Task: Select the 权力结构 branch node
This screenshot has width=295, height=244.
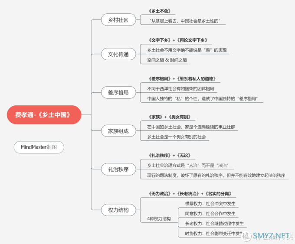Action: (x=118, y=210)
